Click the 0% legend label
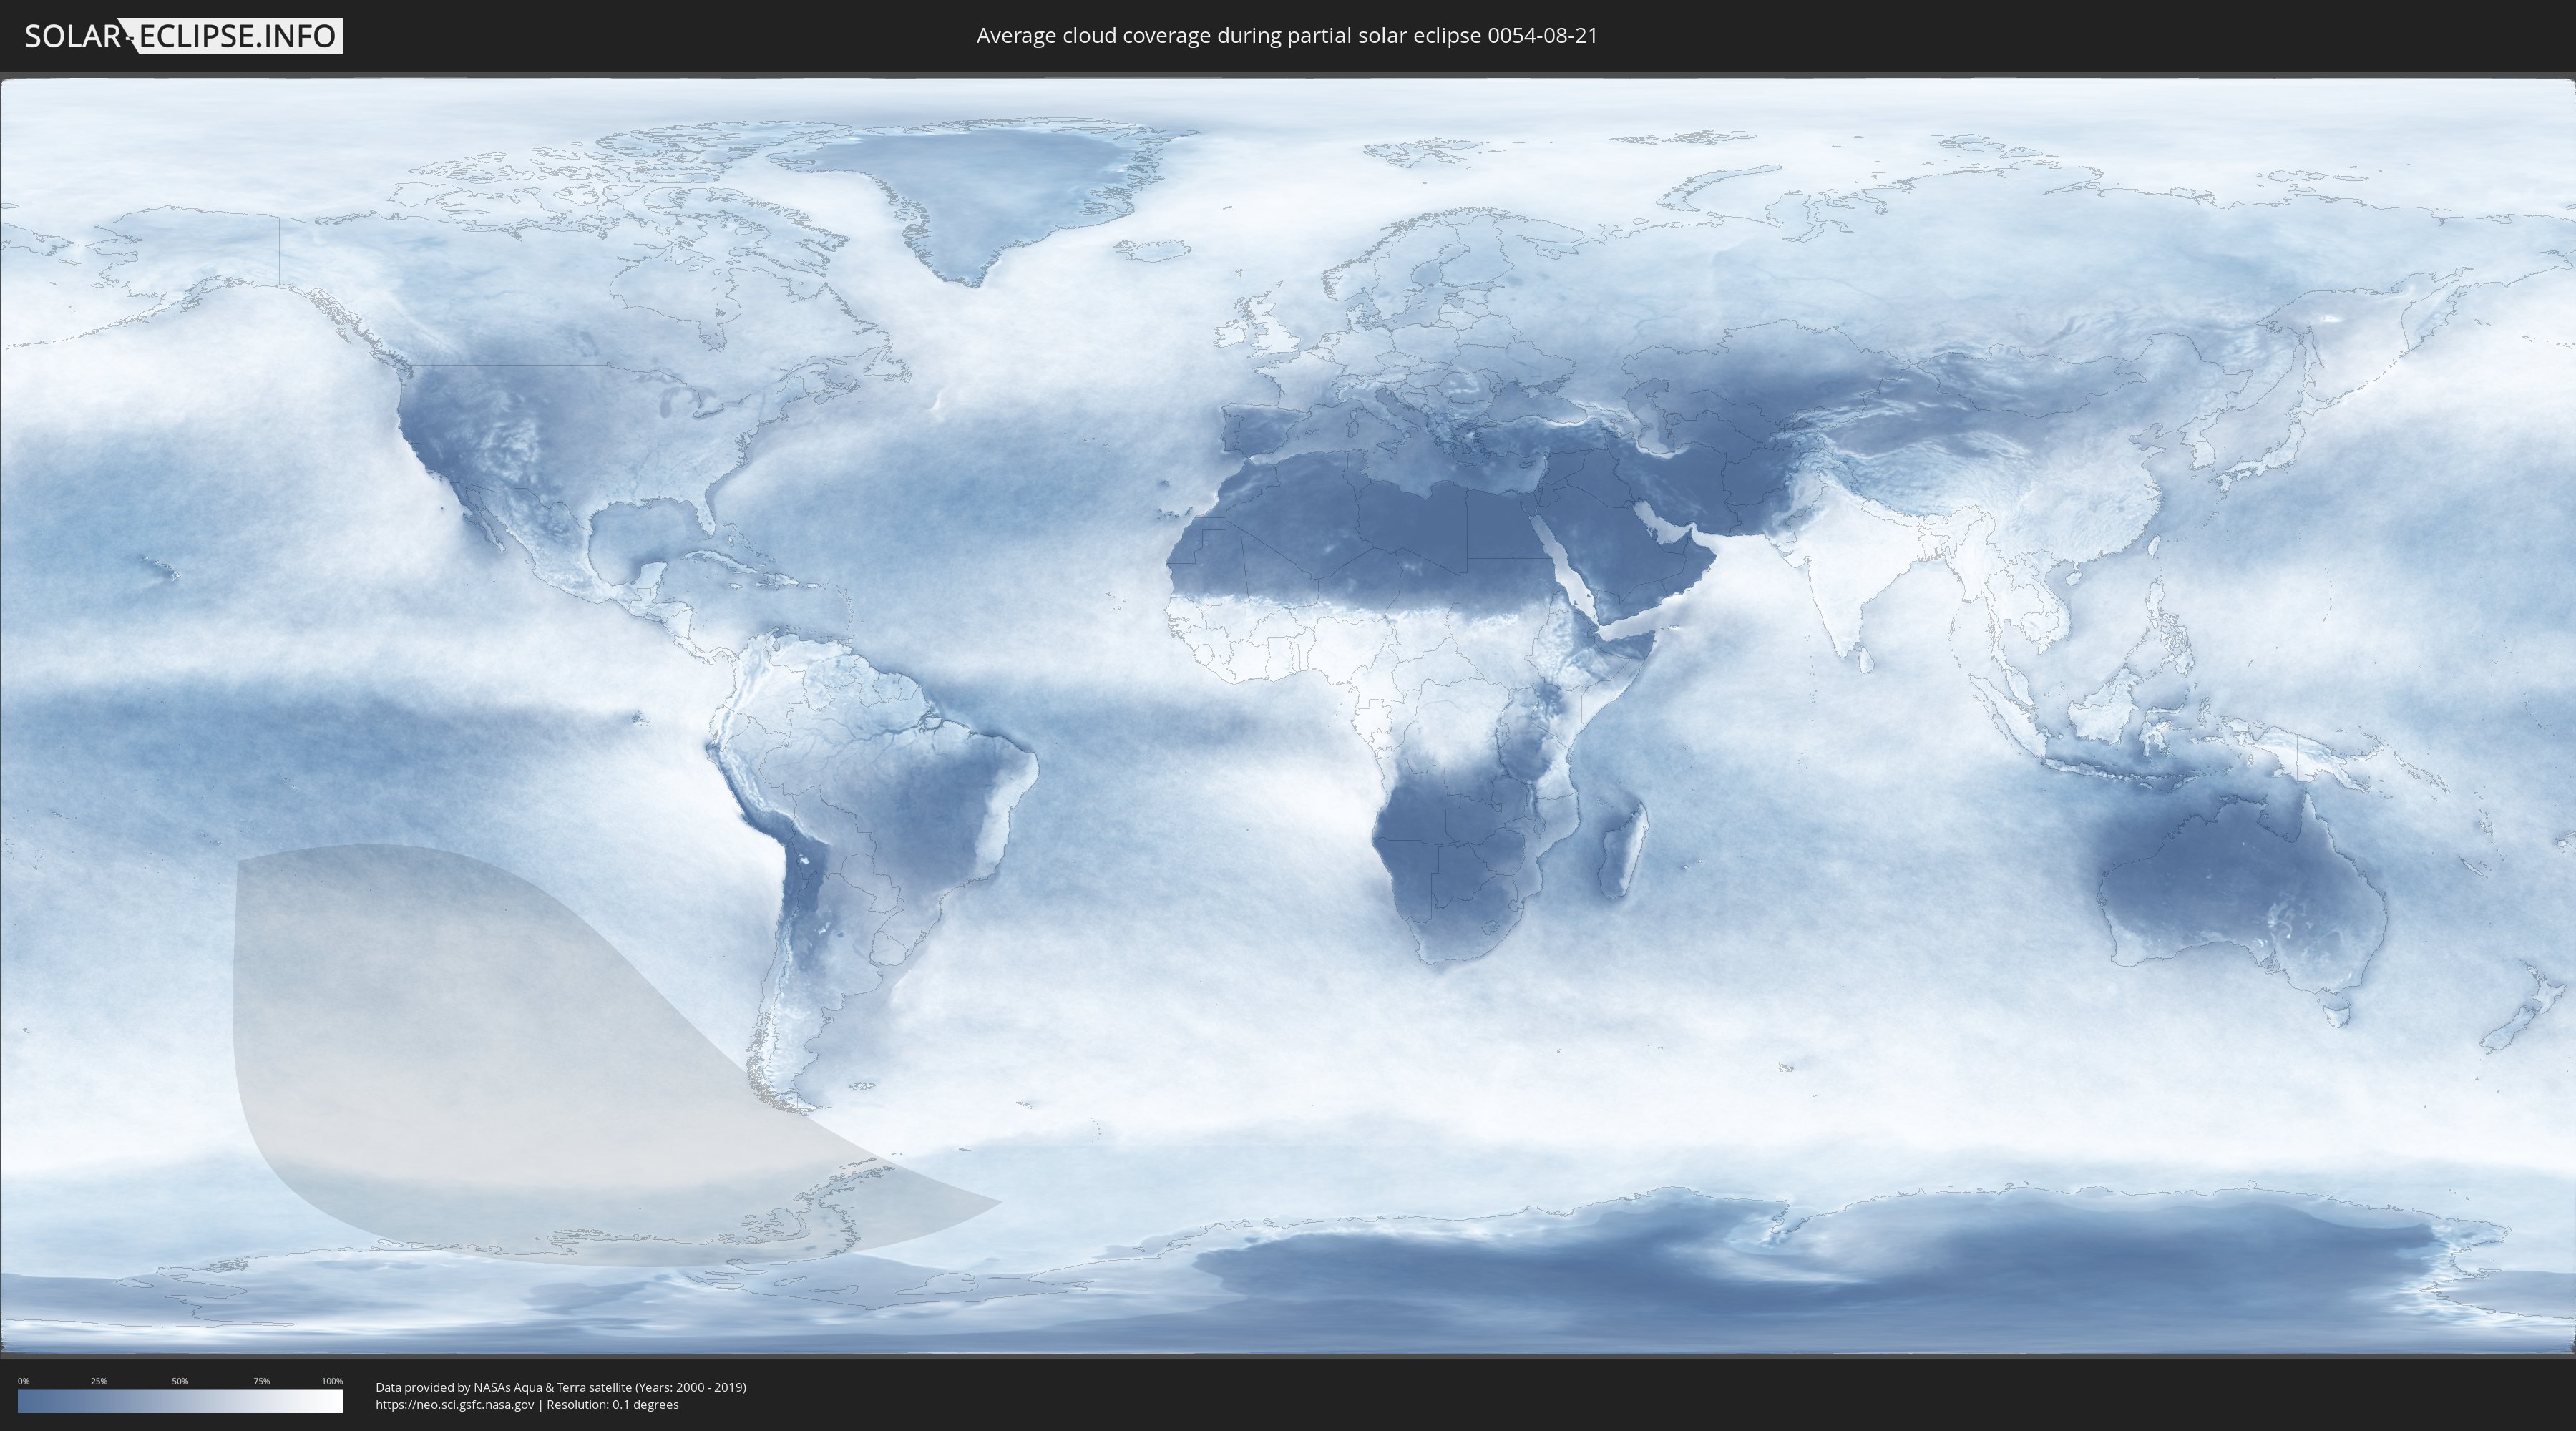 (23, 1381)
